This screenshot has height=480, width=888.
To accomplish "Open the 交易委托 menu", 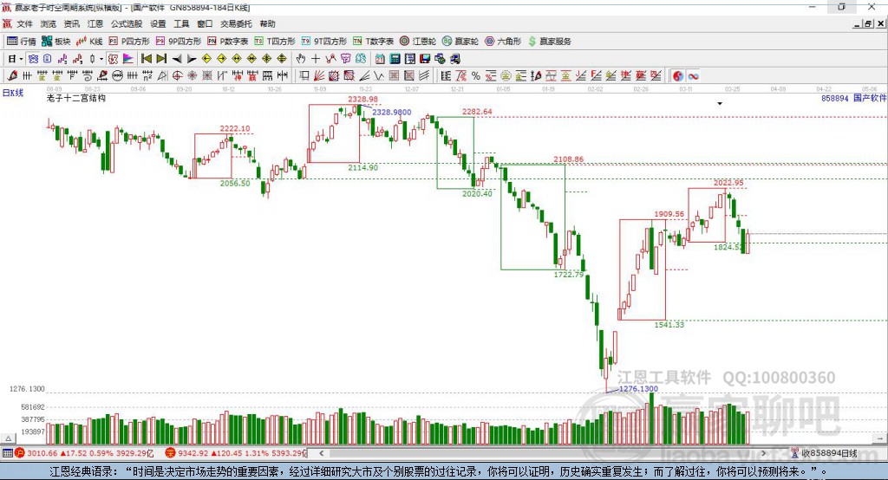I will pyautogui.click(x=236, y=23).
